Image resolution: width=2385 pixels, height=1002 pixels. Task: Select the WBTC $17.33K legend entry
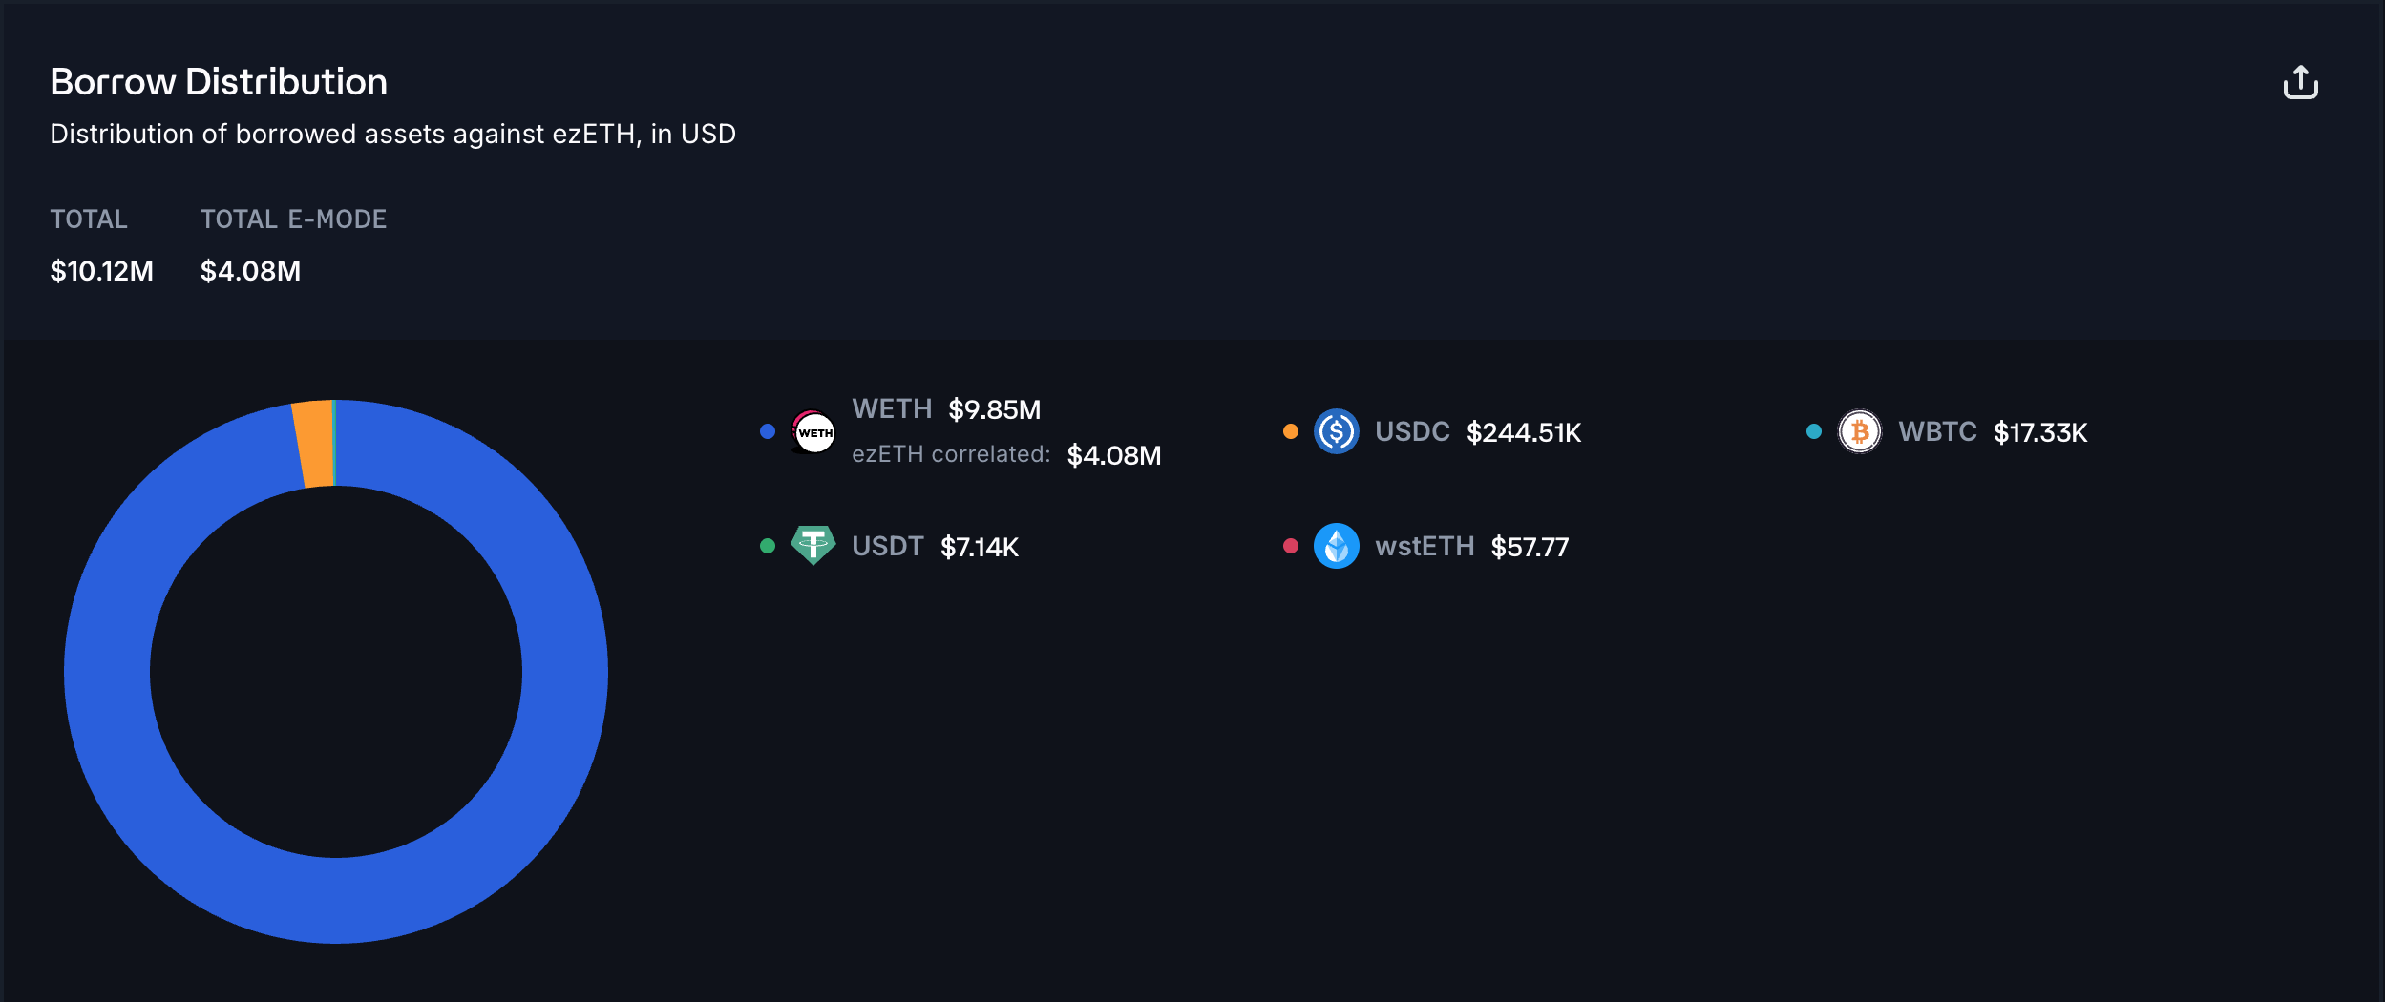pos(1992,432)
